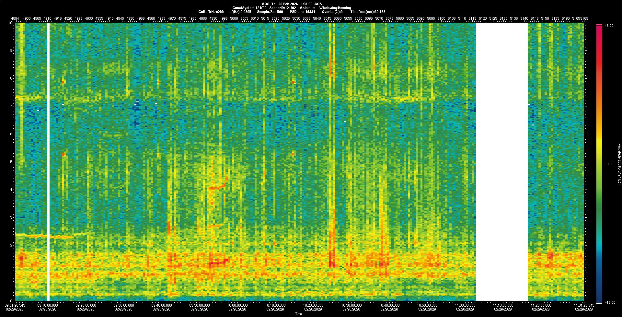
Task: Click the 5 Hz label on frequency axis
Action: (12, 162)
